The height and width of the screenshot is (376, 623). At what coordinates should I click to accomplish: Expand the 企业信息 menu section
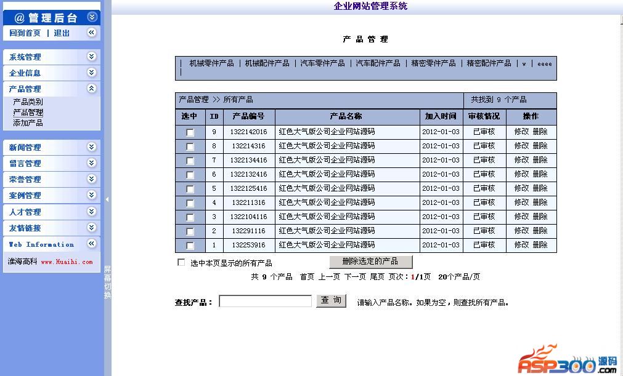[x=92, y=72]
